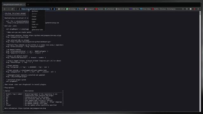Viewport: 203px width, 114px height.
Task: Click the 'Option' table header text
Action: coord(8,91)
